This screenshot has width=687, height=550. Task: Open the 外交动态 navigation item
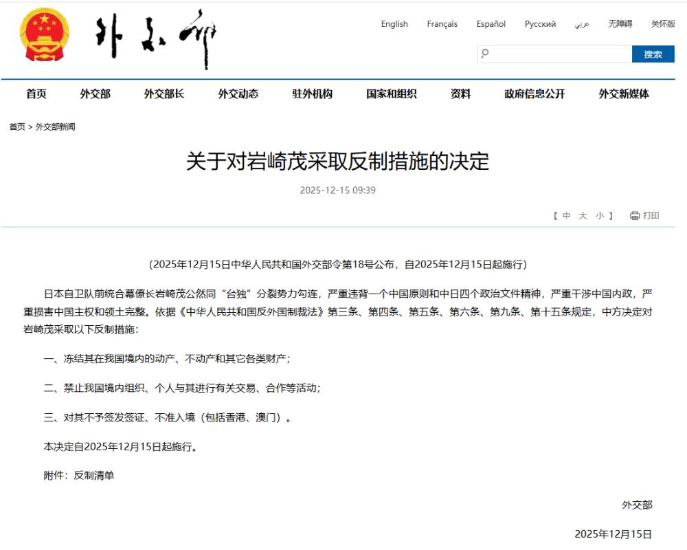[238, 93]
